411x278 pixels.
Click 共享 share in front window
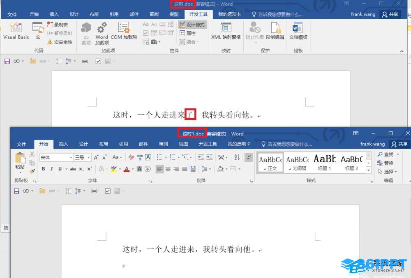[x=399, y=144]
